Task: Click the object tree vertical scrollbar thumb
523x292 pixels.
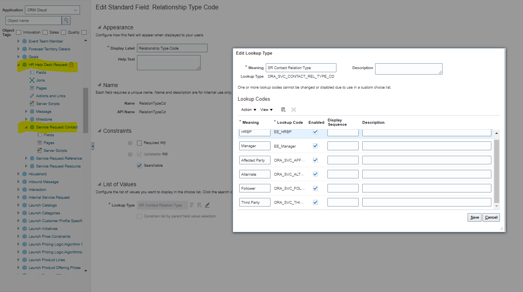Action: coord(86,110)
